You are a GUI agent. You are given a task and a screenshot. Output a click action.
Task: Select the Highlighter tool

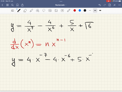pyautogui.click(x=31, y=10)
